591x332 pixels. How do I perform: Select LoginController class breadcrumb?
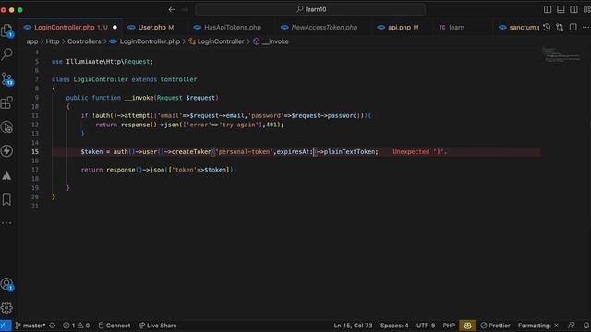click(x=221, y=41)
